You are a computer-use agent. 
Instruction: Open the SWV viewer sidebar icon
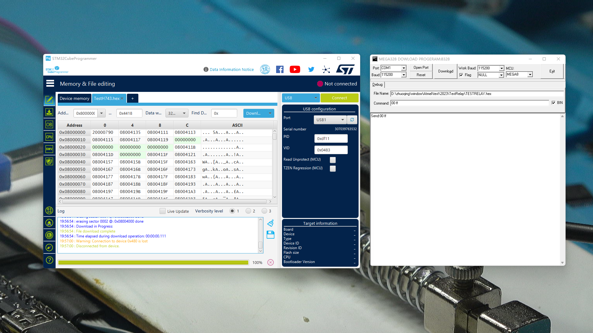tap(49, 149)
